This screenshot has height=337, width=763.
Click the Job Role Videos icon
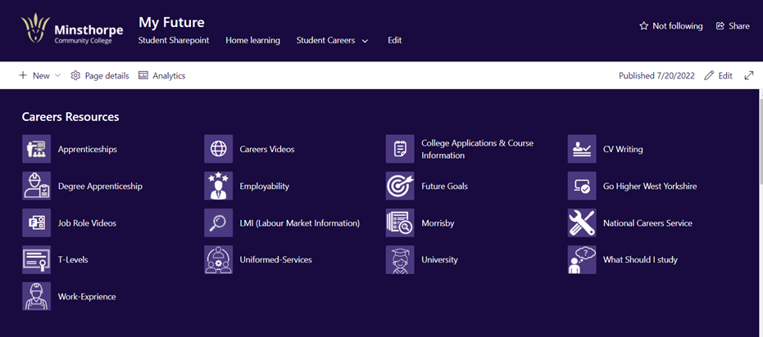pyautogui.click(x=37, y=222)
